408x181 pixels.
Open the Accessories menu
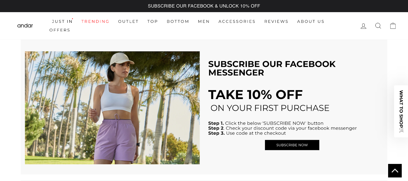pos(237,21)
